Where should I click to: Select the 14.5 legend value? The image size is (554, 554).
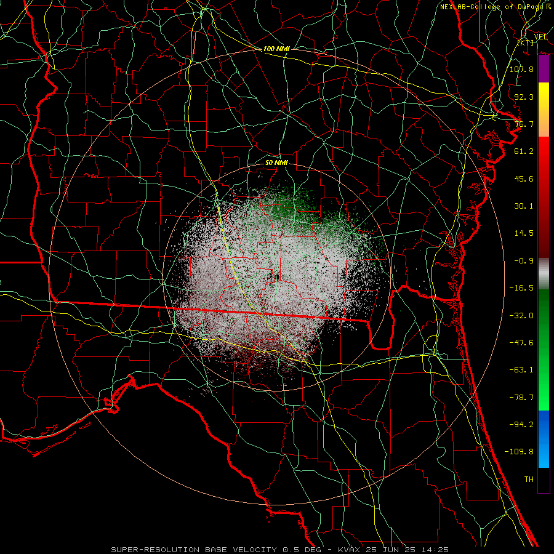point(524,233)
